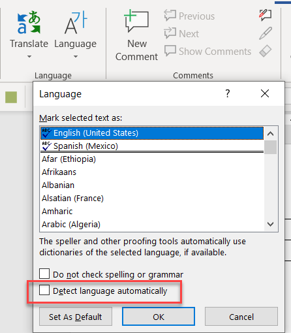The image size is (291, 333).
Task: Expand the Translate dropdown arrow
Action: [29, 57]
